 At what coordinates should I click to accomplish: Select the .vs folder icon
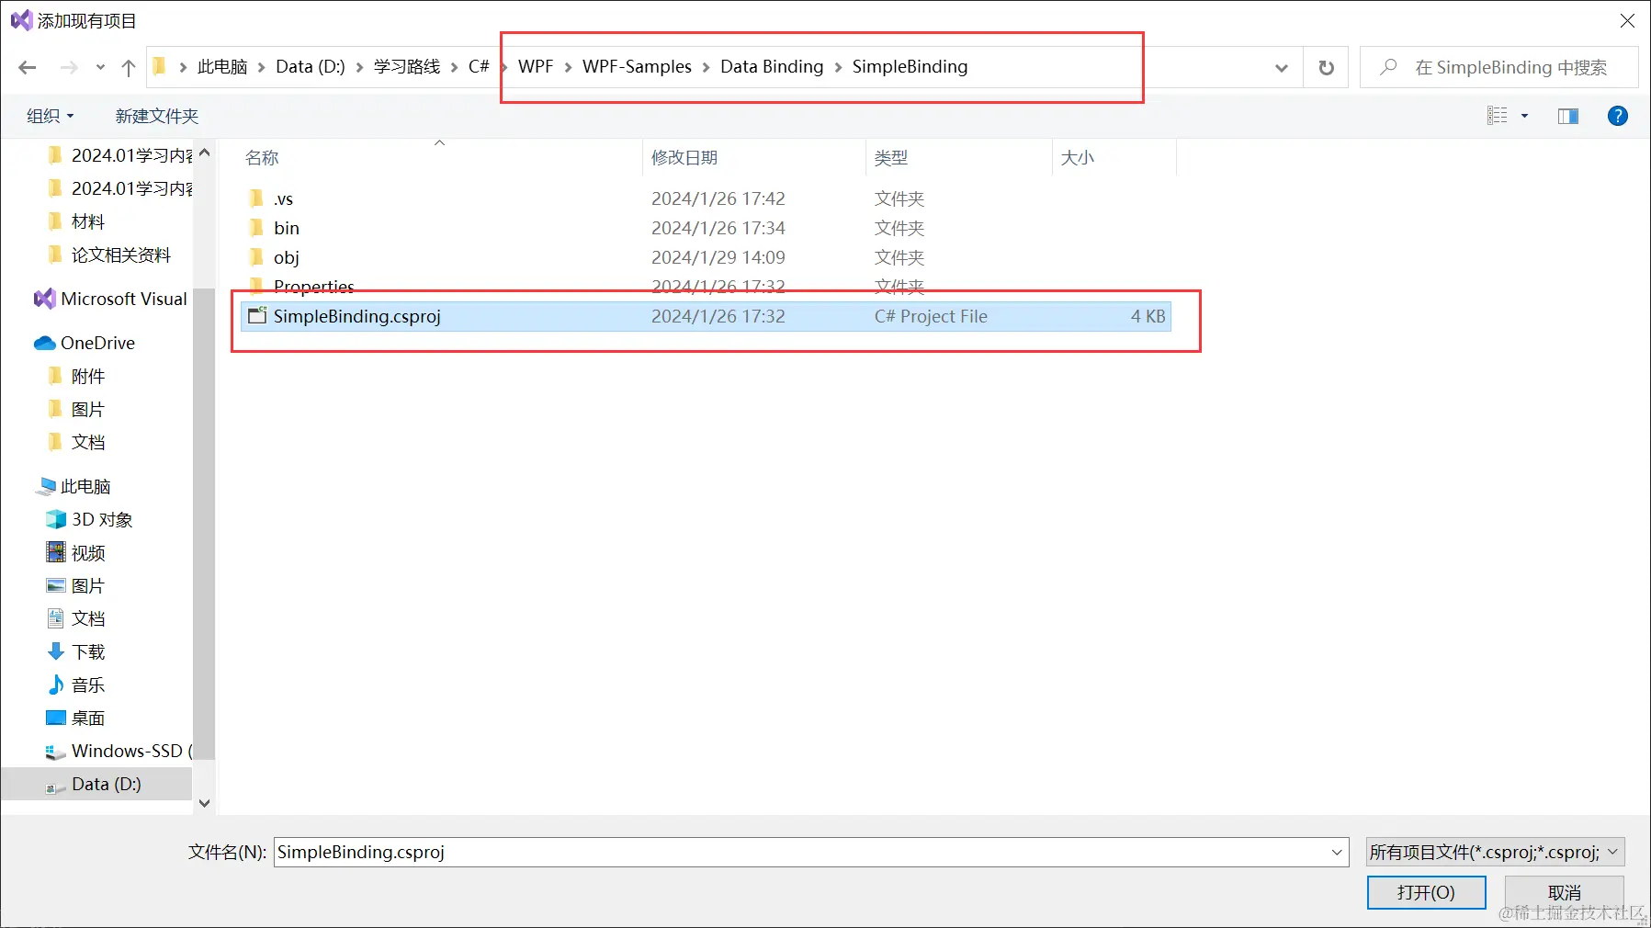tap(257, 198)
